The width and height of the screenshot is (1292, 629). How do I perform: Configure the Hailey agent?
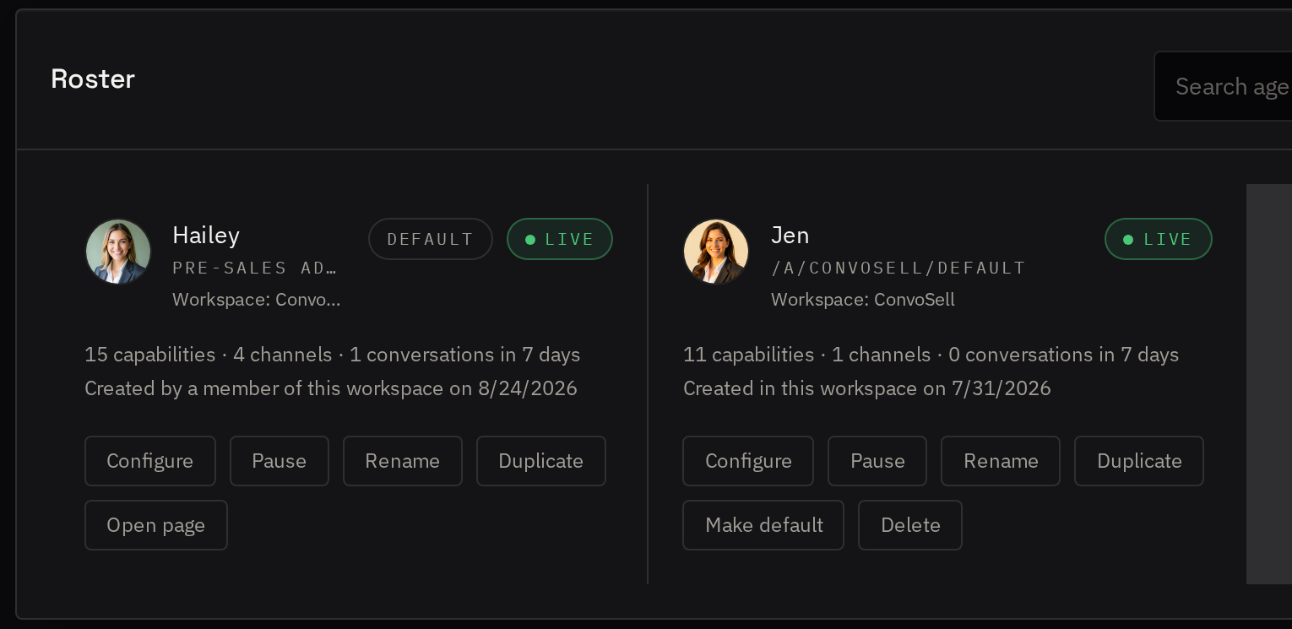point(150,461)
